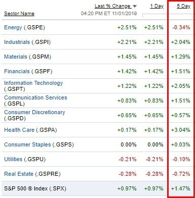Select the 5 Day column header
This screenshot has width=196, height=198.
pyautogui.click(x=183, y=6)
